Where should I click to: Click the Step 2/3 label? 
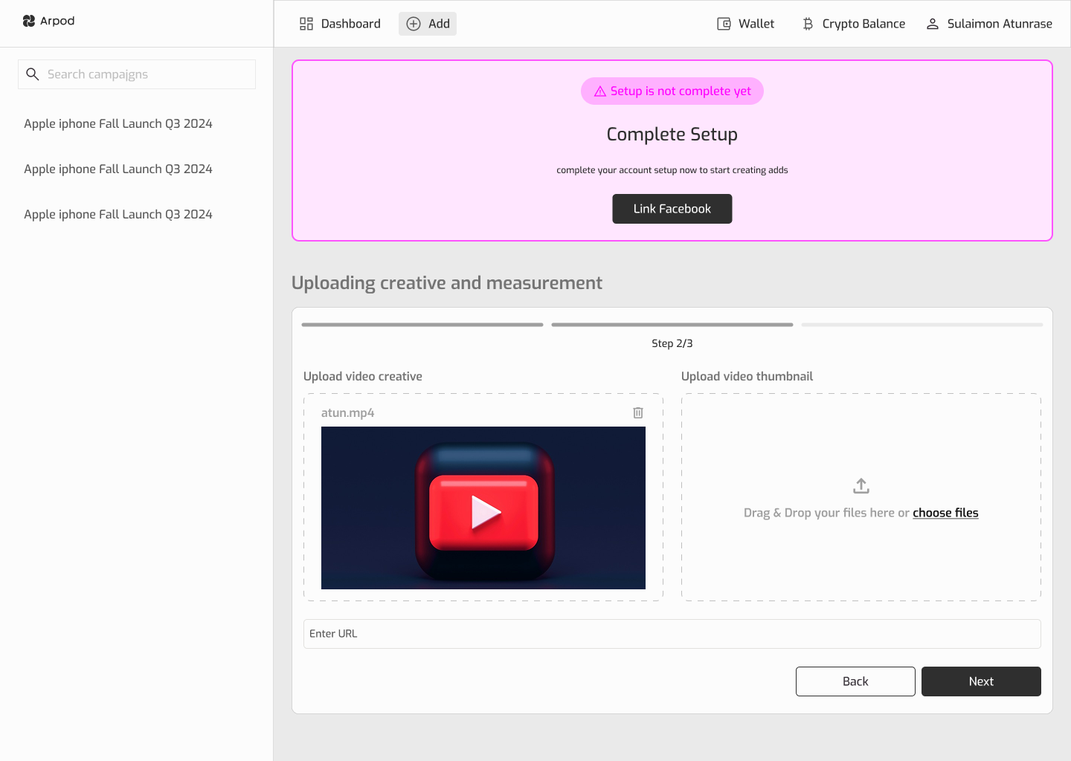click(x=672, y=343)
